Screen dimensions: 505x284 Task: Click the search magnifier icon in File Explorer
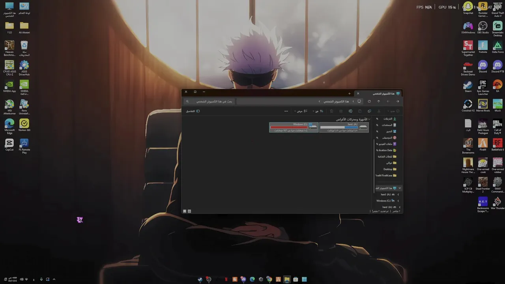pos(187,101)
